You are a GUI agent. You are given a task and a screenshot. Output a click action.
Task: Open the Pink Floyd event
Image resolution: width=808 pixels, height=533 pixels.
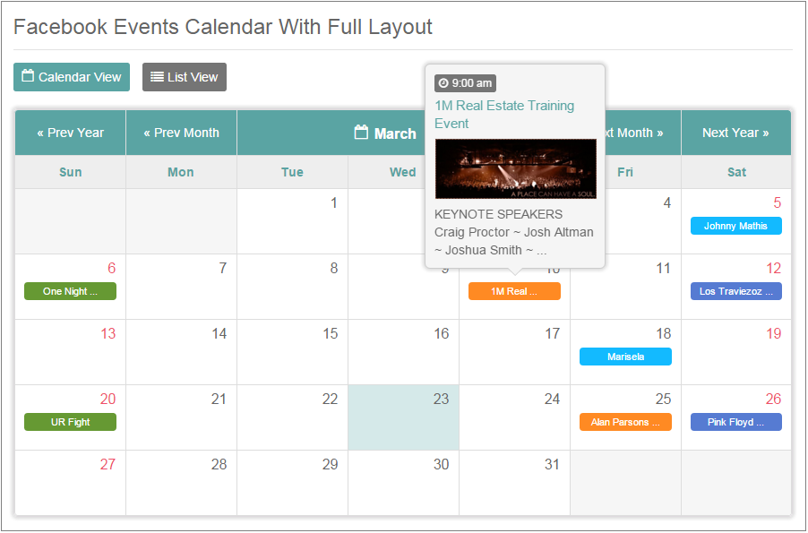tap(735, 422)
